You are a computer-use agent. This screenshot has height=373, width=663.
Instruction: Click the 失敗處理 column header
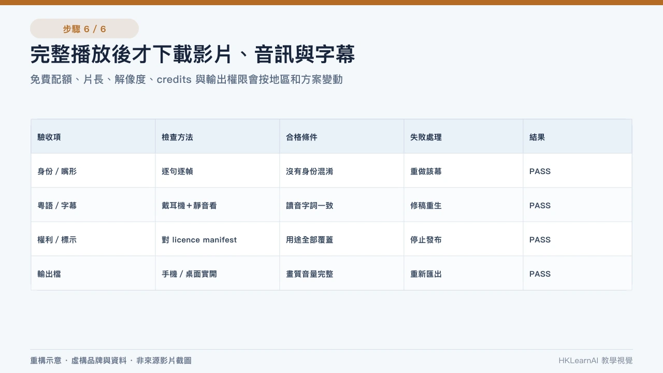pyautogui.click(x=464, y=137)
